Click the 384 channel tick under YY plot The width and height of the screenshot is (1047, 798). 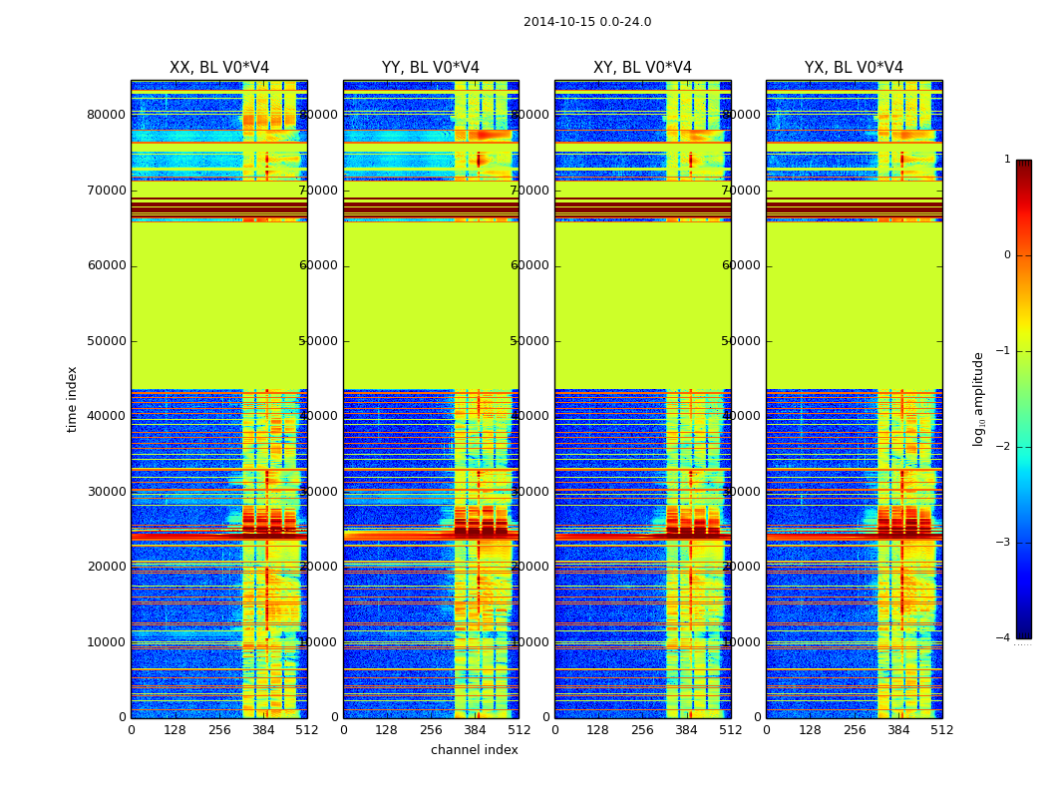475,730
